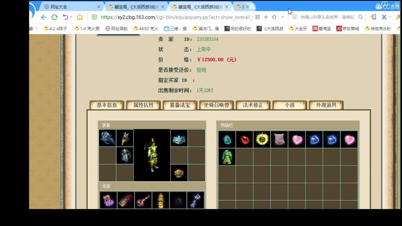
Task: Inspect the golden ring amulet item
Action: tap(262, 139)
